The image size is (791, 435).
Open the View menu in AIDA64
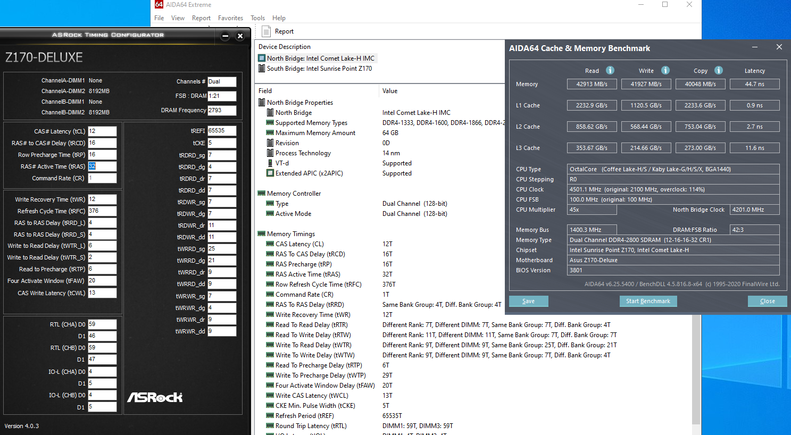click(x=178, y=18)
